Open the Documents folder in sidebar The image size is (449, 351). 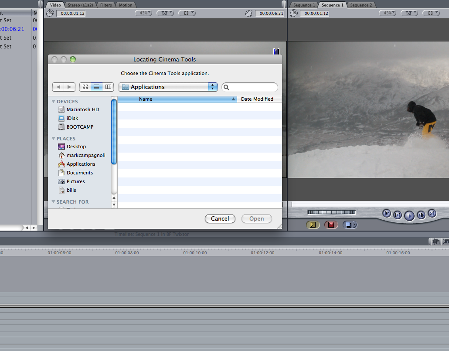pos(75,173)
